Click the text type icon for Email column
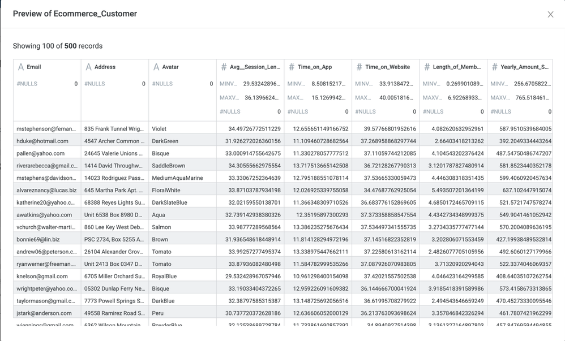Viewport: 565px width, 341px height. click(x=21, y=67)
